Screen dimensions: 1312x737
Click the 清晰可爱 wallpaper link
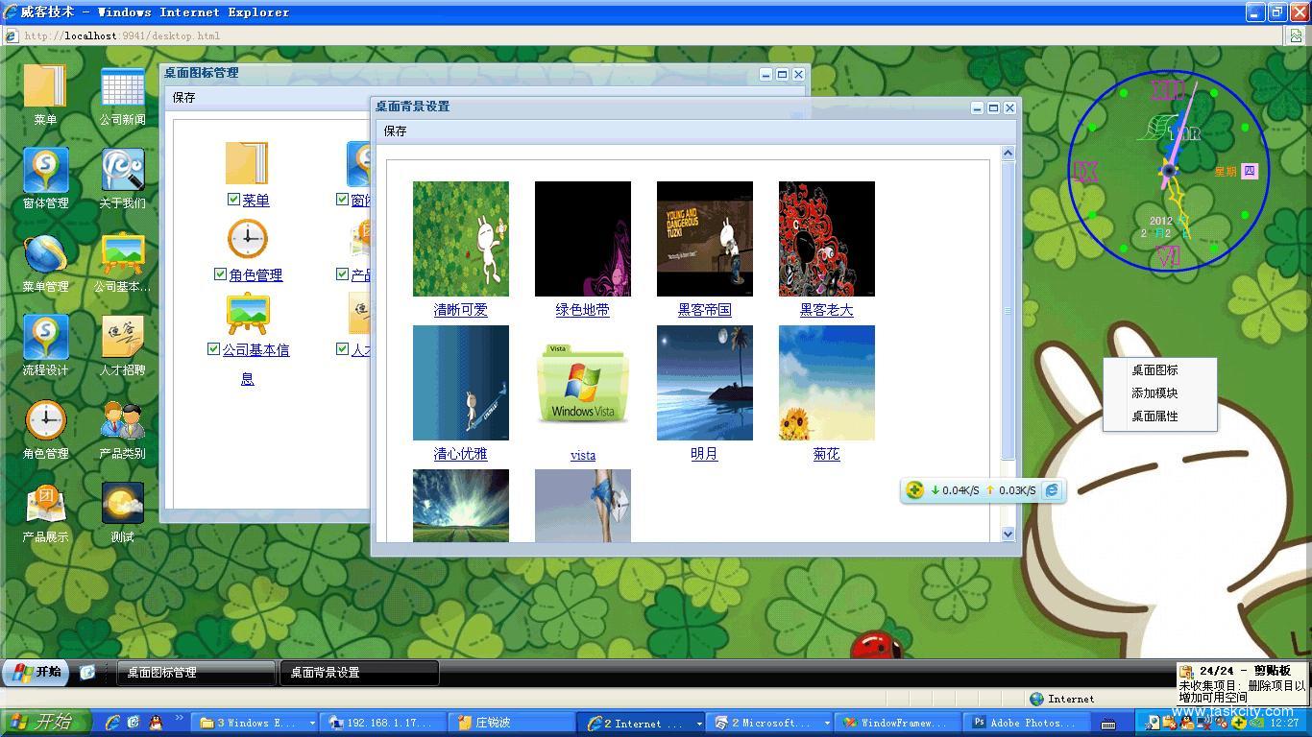click(460, 310)
